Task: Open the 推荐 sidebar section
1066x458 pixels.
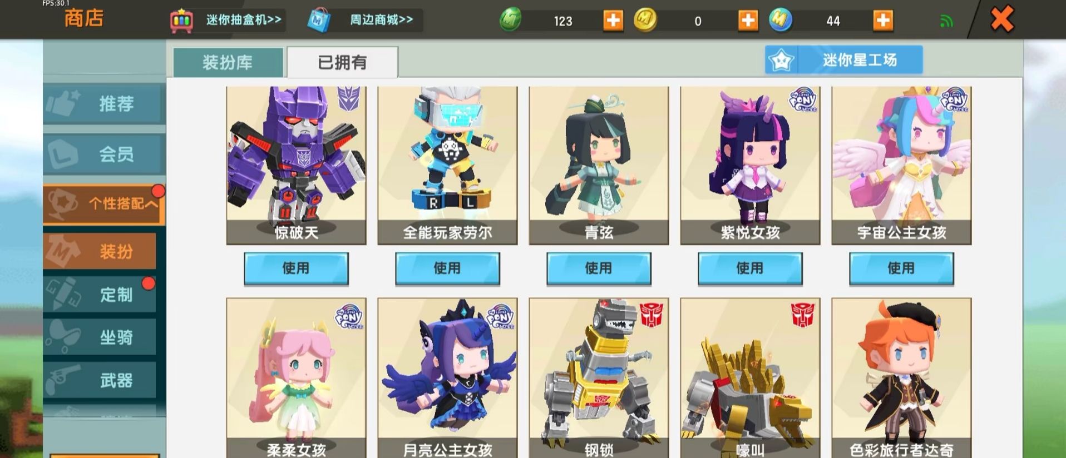Action: (103, 103)
